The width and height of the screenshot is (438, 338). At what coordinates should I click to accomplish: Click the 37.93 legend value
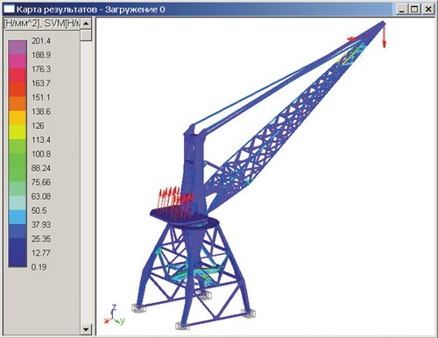(41, 224)
